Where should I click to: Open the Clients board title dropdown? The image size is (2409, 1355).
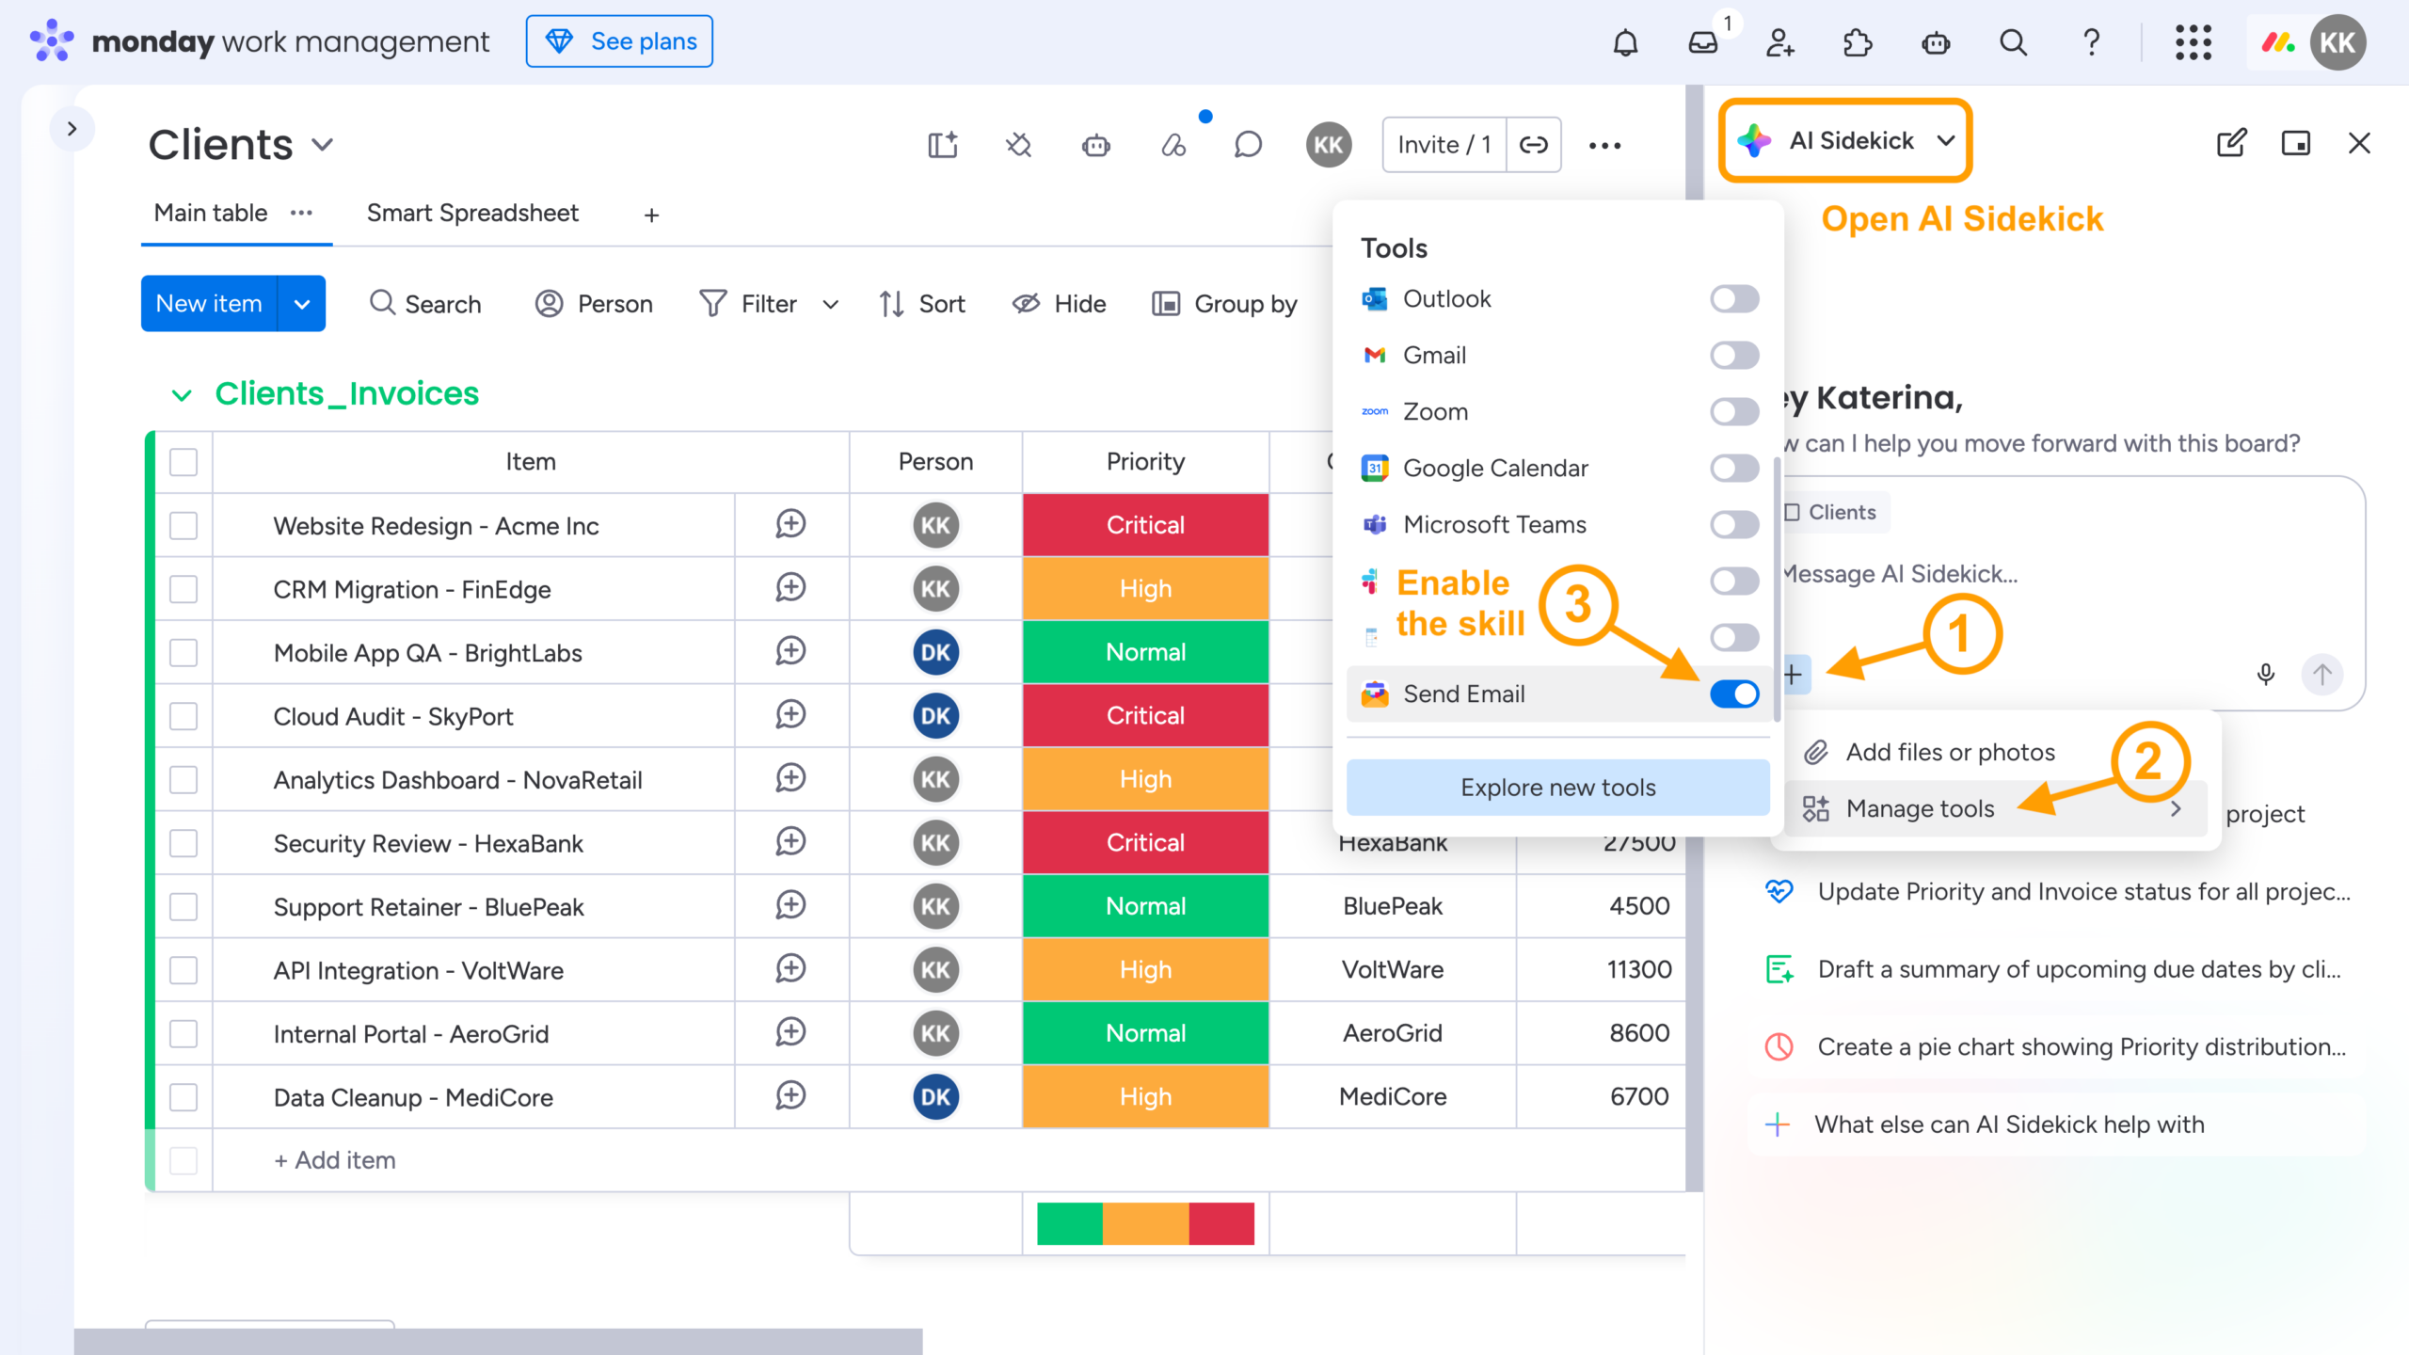[x=323, y=145]
